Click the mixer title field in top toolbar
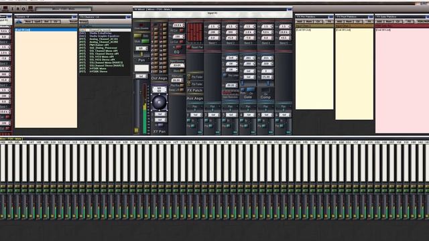The height and width of the screenshot is (241, 429). [64, 9]
